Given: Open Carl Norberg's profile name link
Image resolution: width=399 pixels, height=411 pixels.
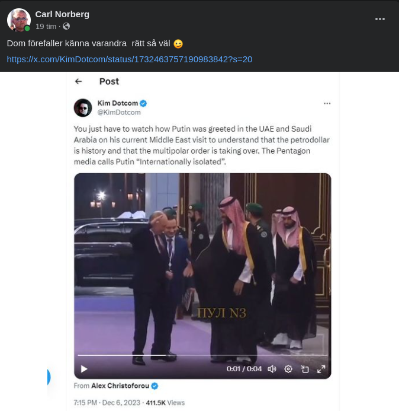Looking at the screenshot, I should click(62, 14).
